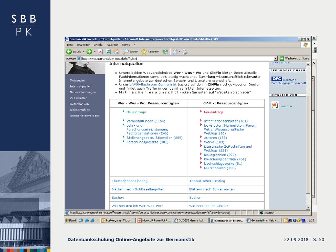The height and width of the screenshot is (252, 336).
Task: Open Internetquellen in the sidebar
Action: click(x=81, y=86)
